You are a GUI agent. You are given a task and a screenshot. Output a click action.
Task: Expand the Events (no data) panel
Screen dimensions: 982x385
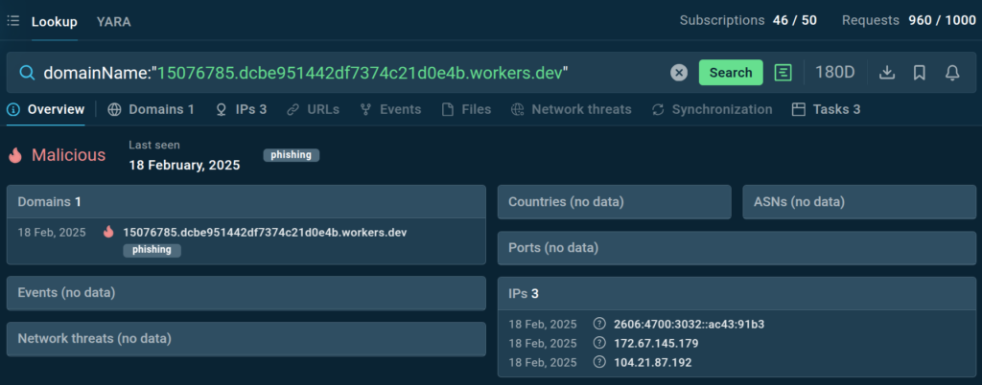245,293
